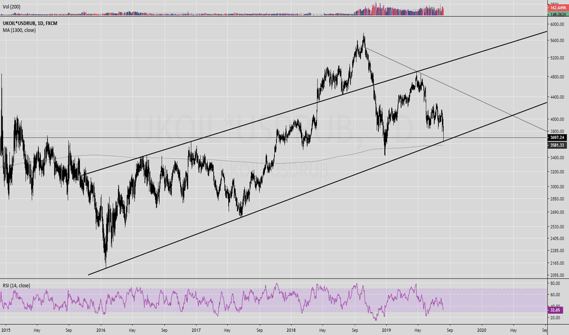Select the lower black channel trendline

point(317,189)
